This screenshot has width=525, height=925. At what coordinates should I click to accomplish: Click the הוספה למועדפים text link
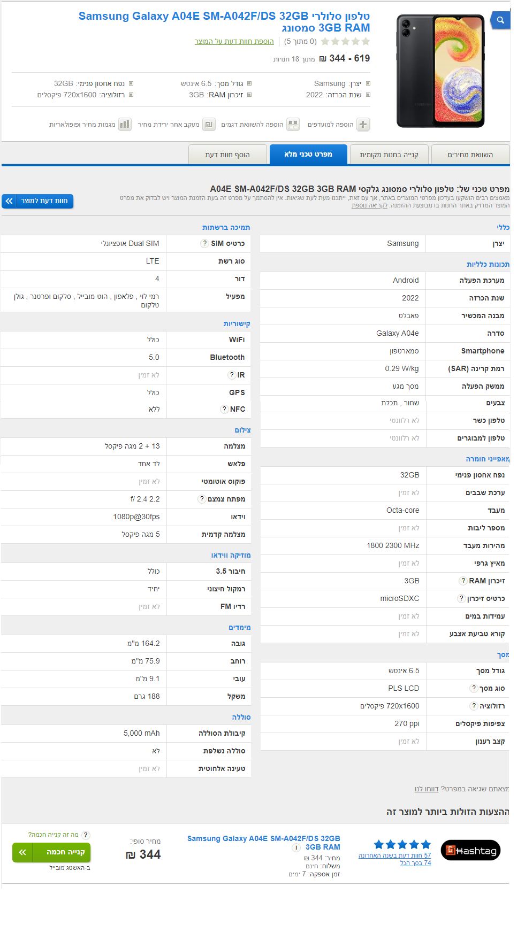(x=330, y=125)
